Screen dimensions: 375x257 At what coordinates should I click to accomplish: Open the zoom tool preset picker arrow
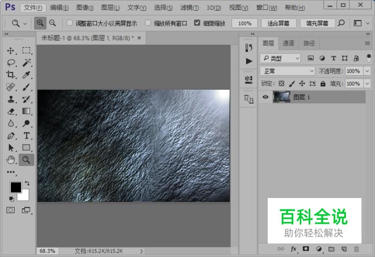tap(25, 23)
